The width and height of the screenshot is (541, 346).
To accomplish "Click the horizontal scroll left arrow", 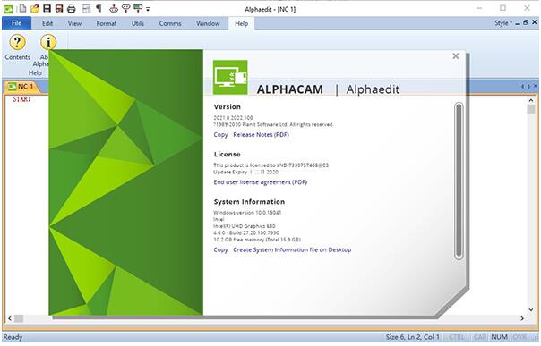I will pyautogui.click(x=10, y=318).
